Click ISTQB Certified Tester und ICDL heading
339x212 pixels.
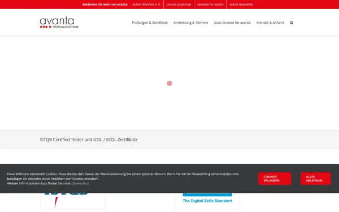pyautogui.click(x=89, y=140)
